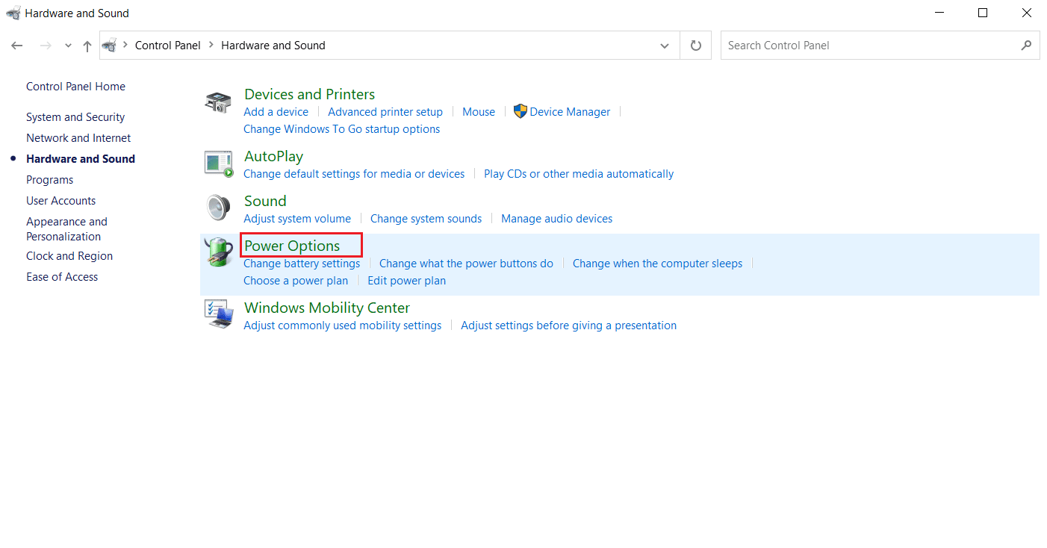Click the shield icon beside Device Manager
This screenshot has width=1047, height=548.
point(521,111)
